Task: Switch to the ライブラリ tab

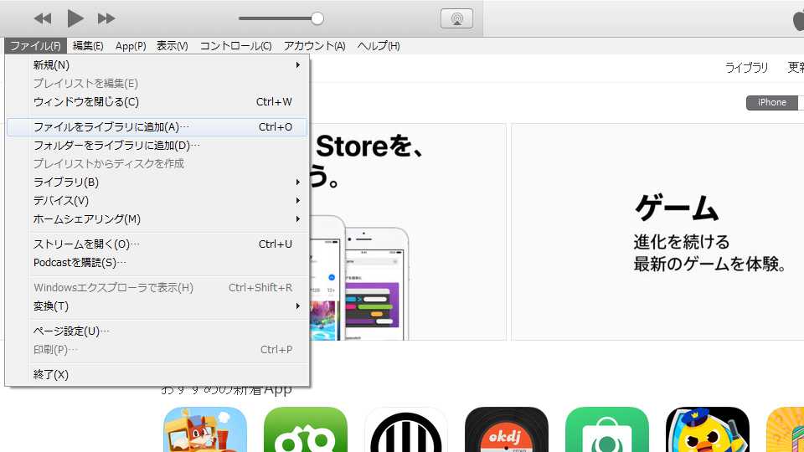Action: pos(746,68)
